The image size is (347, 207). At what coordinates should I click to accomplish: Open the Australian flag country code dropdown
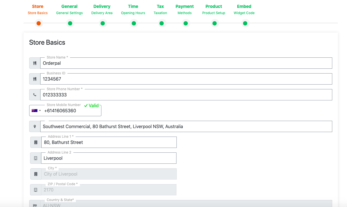[36, 111]
